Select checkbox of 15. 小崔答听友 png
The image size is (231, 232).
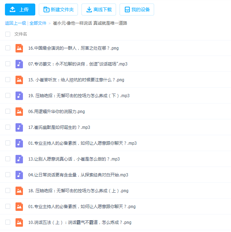coord(8,80)
